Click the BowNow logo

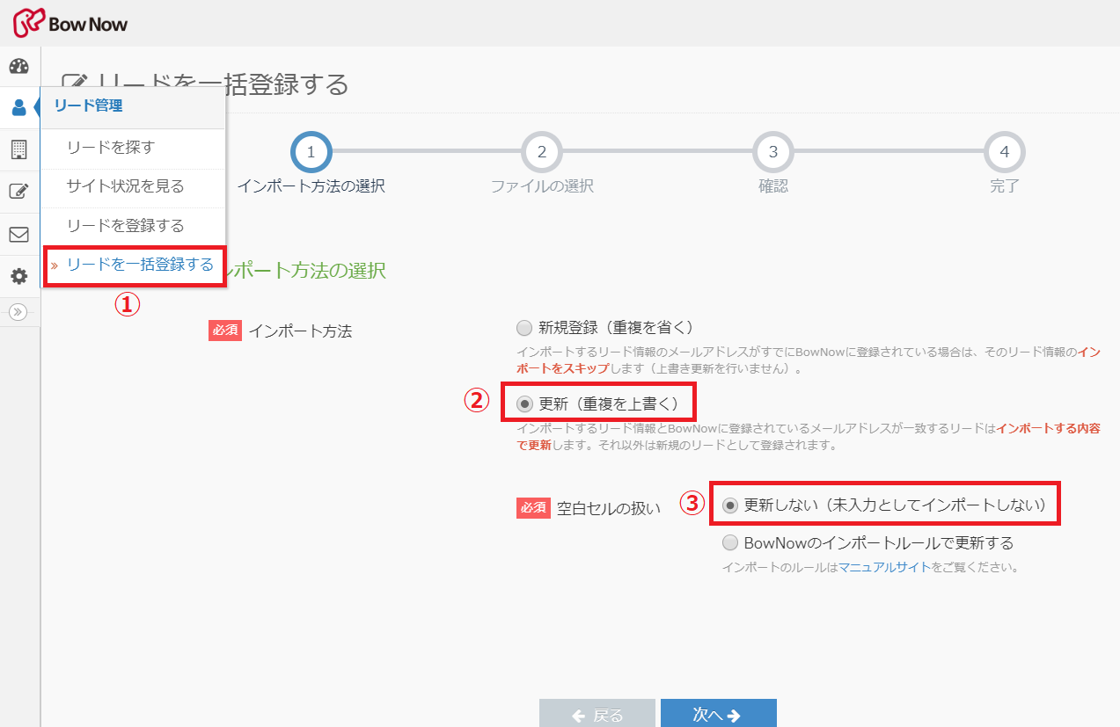70,24
